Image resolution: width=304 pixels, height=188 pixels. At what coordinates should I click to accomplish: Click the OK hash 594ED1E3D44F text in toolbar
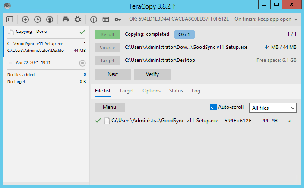point(179,19)
